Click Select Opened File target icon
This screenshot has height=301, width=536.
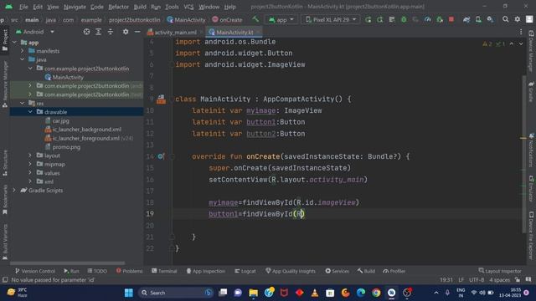86,32
